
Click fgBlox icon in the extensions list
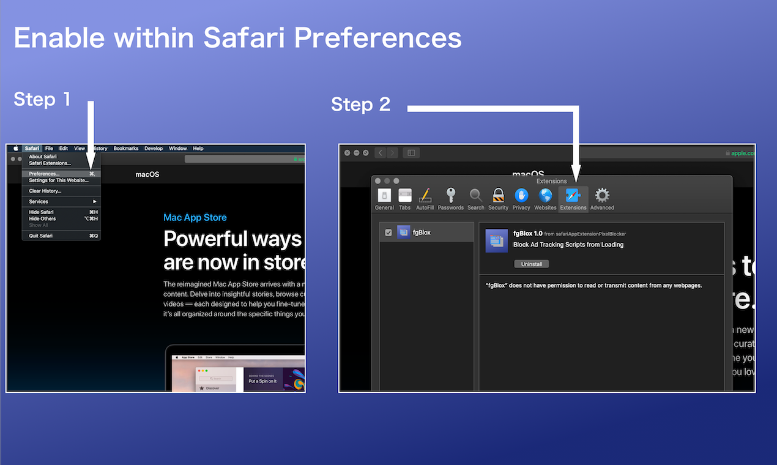pos(403,232)
